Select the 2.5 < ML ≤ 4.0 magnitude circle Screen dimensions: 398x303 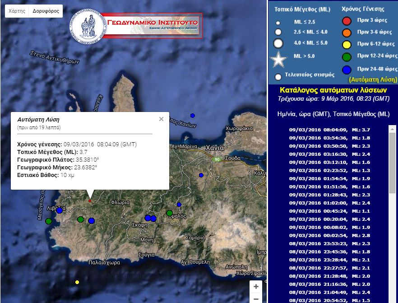(278, 32)
